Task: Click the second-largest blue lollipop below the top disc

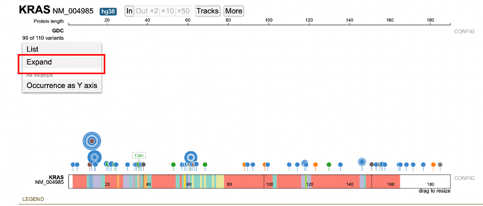Action: [x=94, y=157]
